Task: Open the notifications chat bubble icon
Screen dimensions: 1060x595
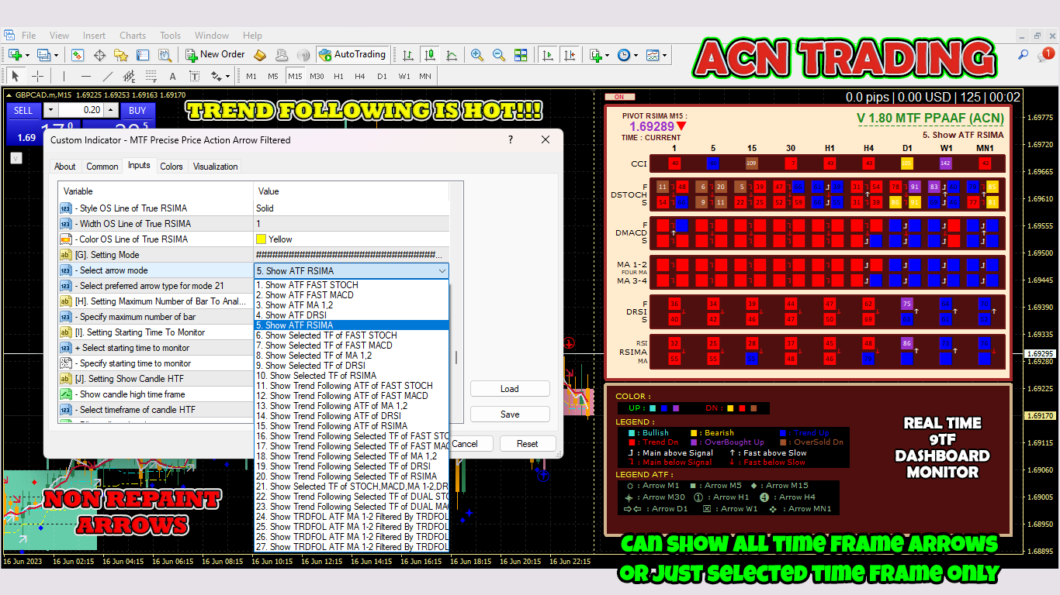Action: (1047, 54)
